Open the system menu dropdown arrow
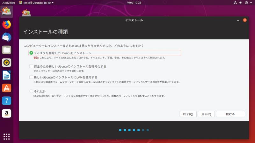 (x=251, y=3)
